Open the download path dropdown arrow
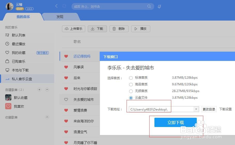The image size is (235, 145). [196, 109]
